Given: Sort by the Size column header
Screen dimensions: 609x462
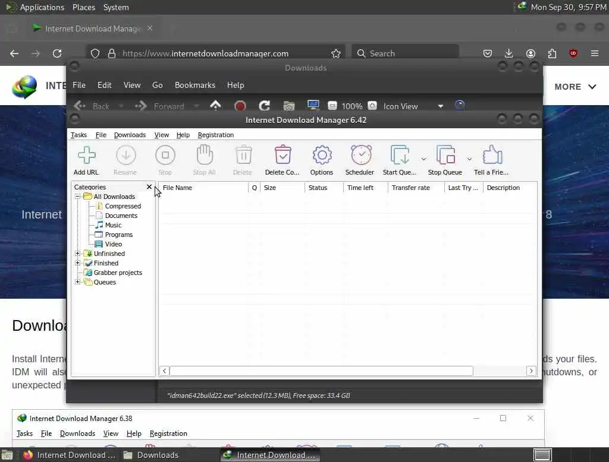Looking at the screenshot, I should [282, 188].
